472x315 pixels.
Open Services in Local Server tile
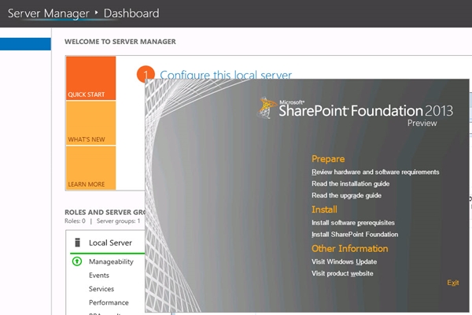point(101,289)
